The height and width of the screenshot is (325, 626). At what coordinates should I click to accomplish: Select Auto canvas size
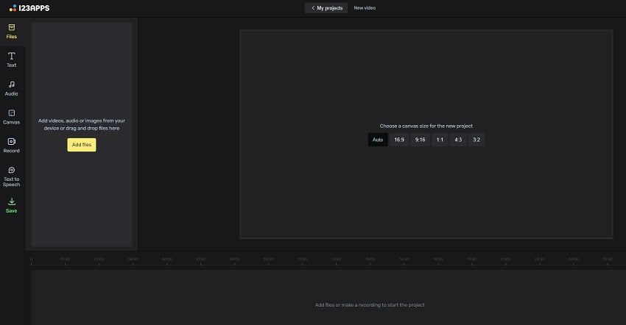[x=378, y=140]
